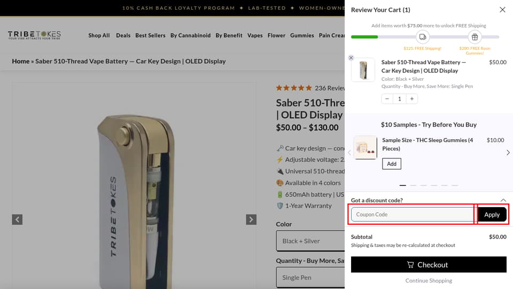This screenshot has width=513, height=289.
Task: Click the $50.00 subtotal amount
Action: click(x=498, y=237)
